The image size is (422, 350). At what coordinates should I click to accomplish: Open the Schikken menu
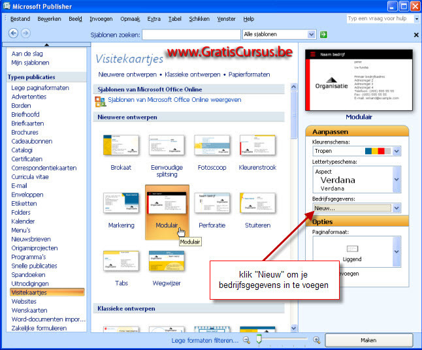(x=199, y=19)
